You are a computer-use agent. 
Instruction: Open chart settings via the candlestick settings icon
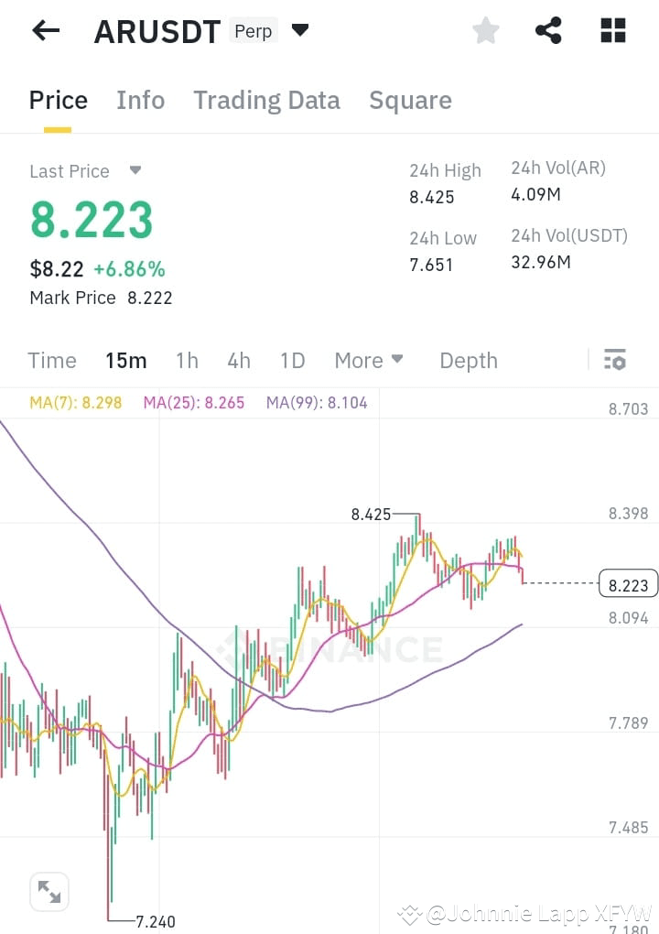pos(614,360)
